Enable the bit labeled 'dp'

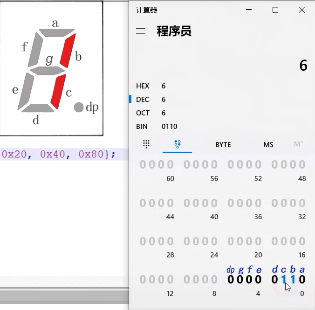[x=231, y=279]
